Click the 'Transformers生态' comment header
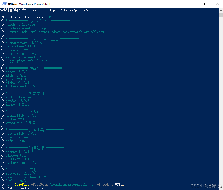The height and width of the screenshot is (190, 223). (x=42, y=39)
